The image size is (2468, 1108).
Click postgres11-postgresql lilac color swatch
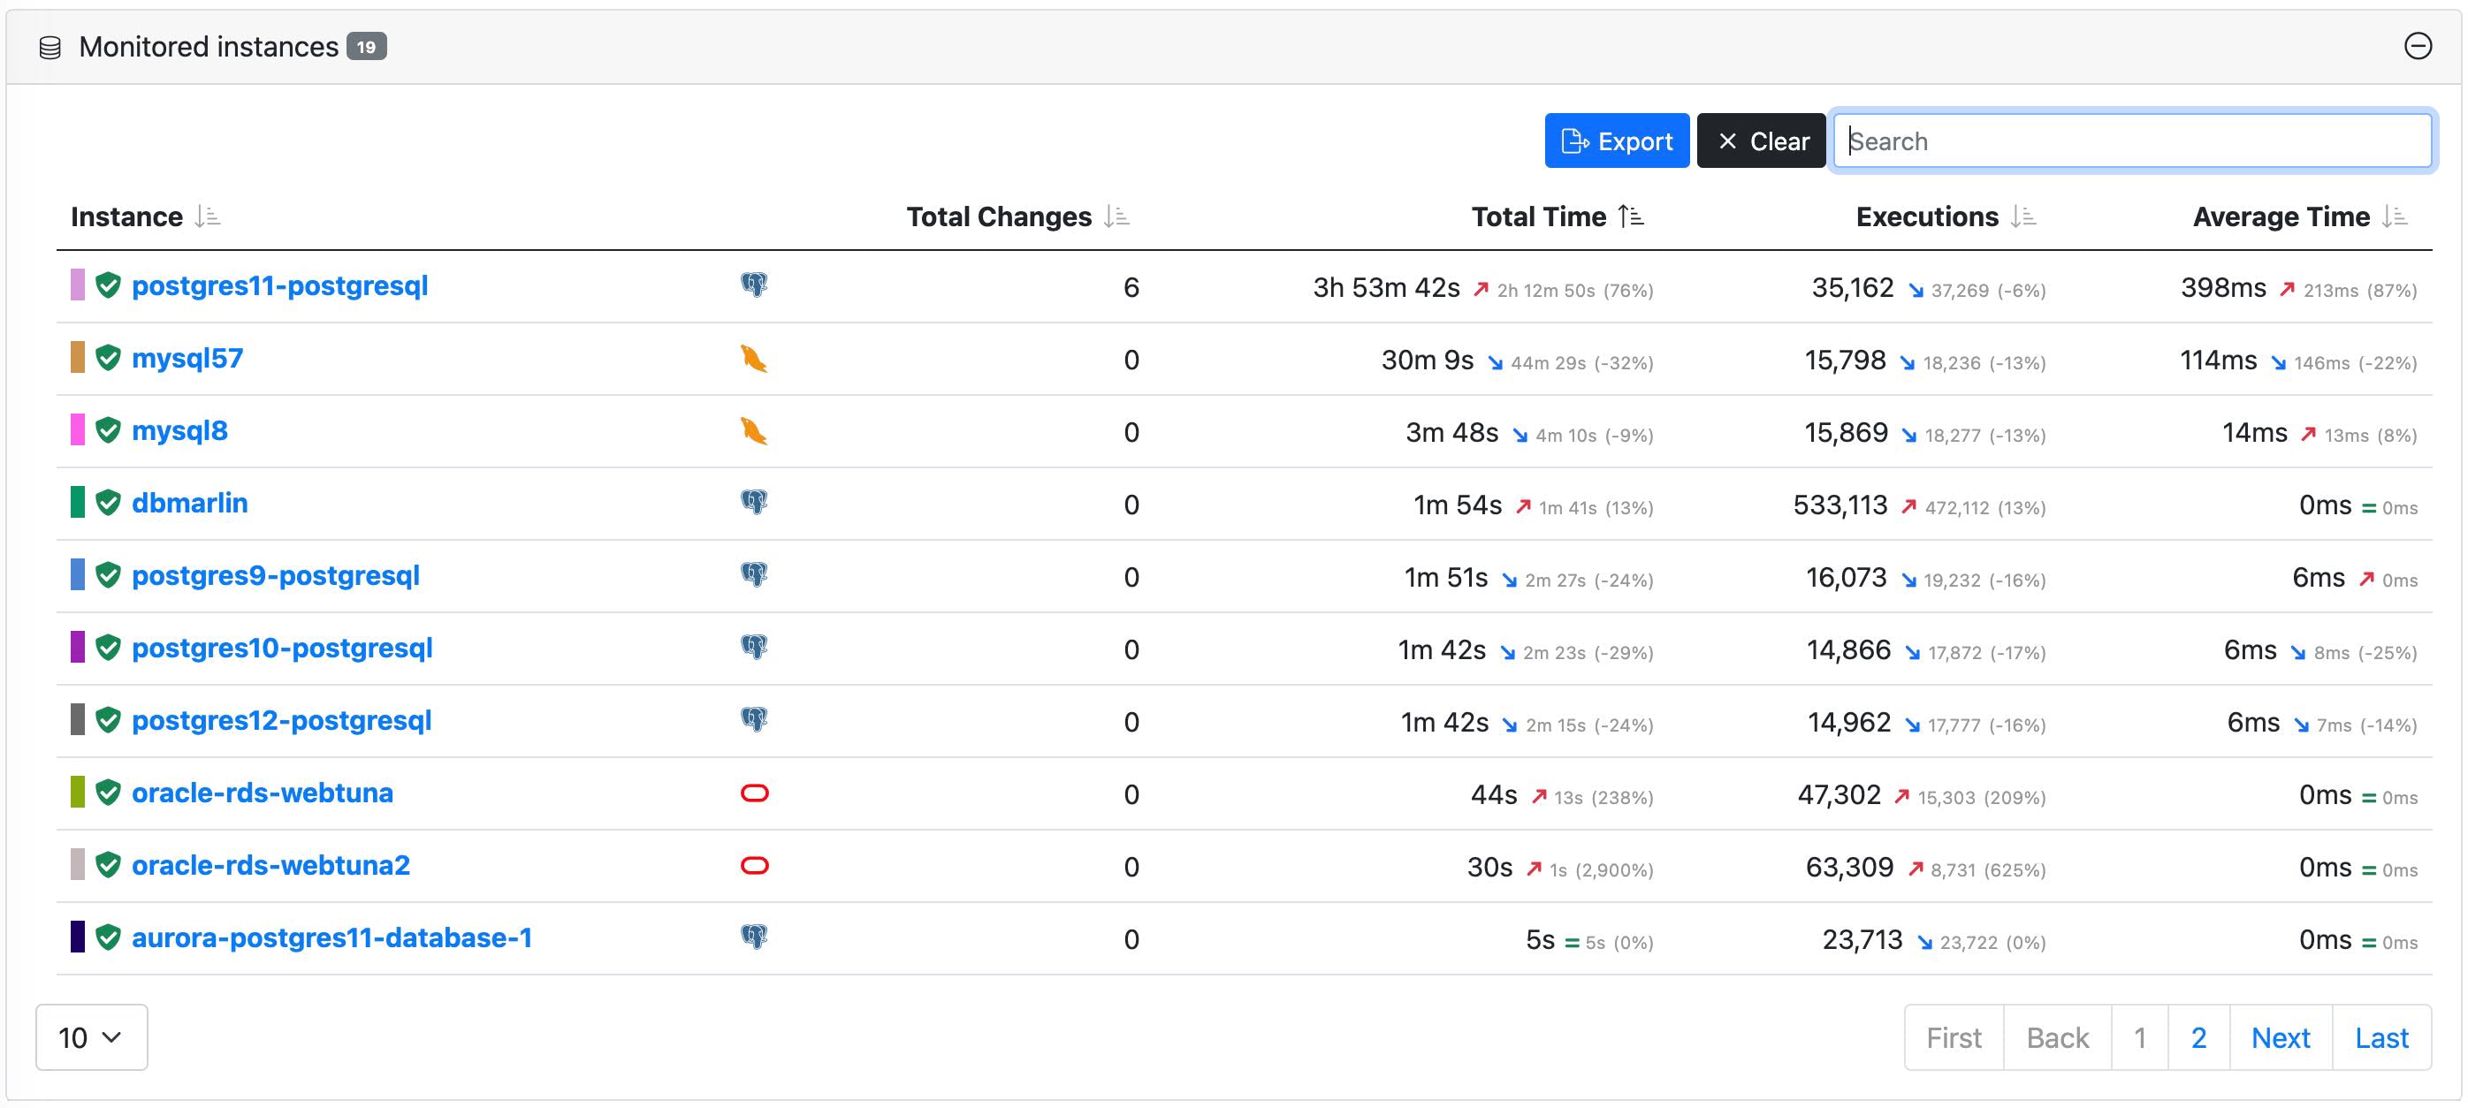(78, 285)
